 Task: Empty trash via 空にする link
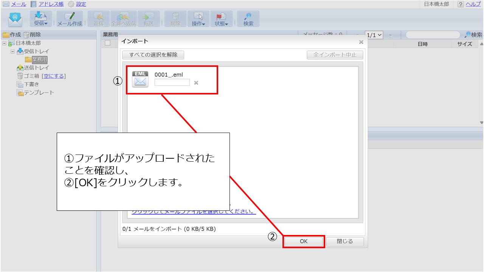point(54,76)
